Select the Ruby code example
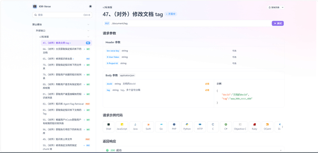 point(254,127)
